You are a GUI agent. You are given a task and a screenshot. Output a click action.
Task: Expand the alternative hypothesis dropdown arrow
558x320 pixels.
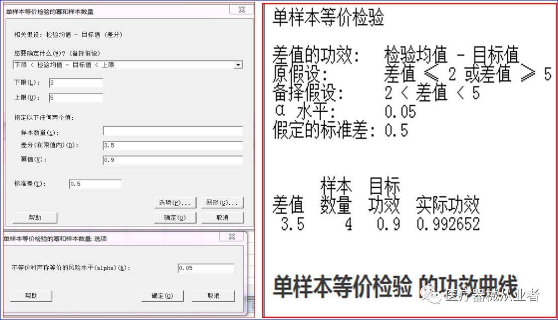(x=238, y=65)
